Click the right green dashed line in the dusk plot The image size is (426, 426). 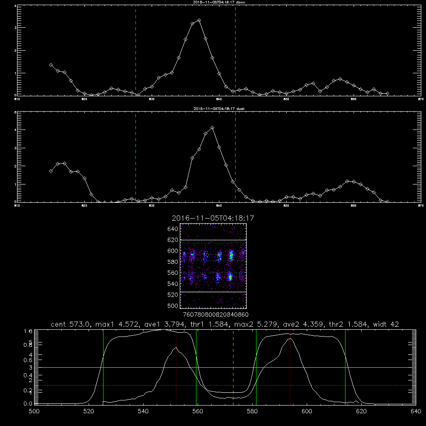coord(235,157)
